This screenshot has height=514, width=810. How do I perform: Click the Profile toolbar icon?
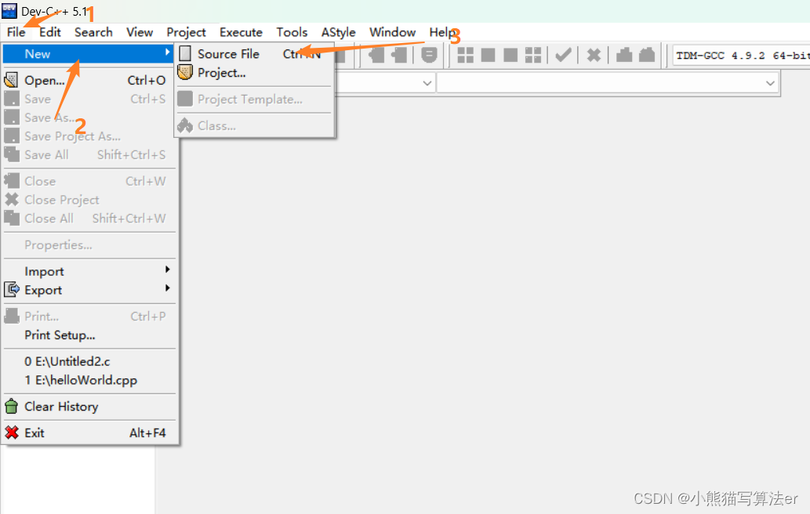click(624, 55)
